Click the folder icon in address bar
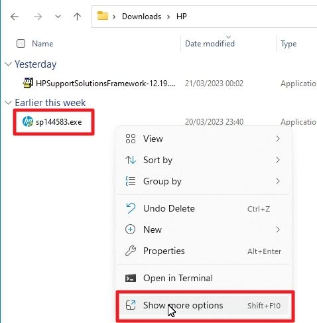This screenshot has height=323, width=317. pos(103,16)
